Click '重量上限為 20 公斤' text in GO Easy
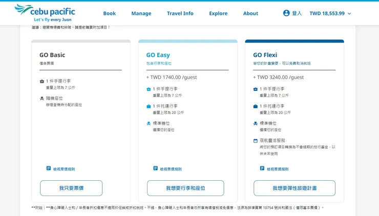 coord(169,112)
